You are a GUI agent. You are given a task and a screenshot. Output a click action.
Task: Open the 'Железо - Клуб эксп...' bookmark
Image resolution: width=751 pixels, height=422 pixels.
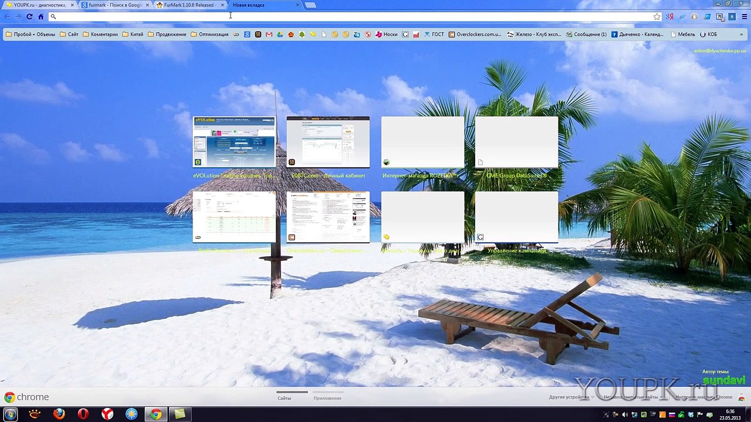coord(534,35)
